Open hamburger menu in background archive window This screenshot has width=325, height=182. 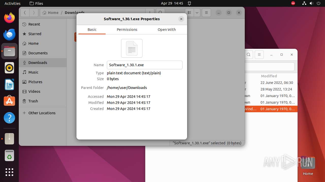click(x=259, y=55)
